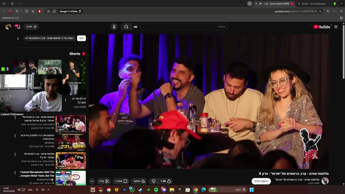Open the 15:29 dartsfilms video thumbnail
The height and width of the screenshot is (194, 345).
click(x=71, y=142)
